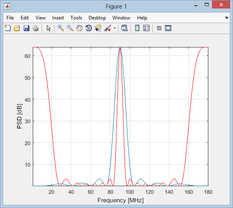Open file with the folder icon
This screenshot has height=208, width=233.
(17, 28)
